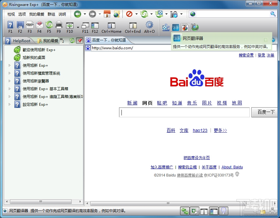Click the F2 save disk icon
Screen dimensions: 280x218
coord(20,25)
